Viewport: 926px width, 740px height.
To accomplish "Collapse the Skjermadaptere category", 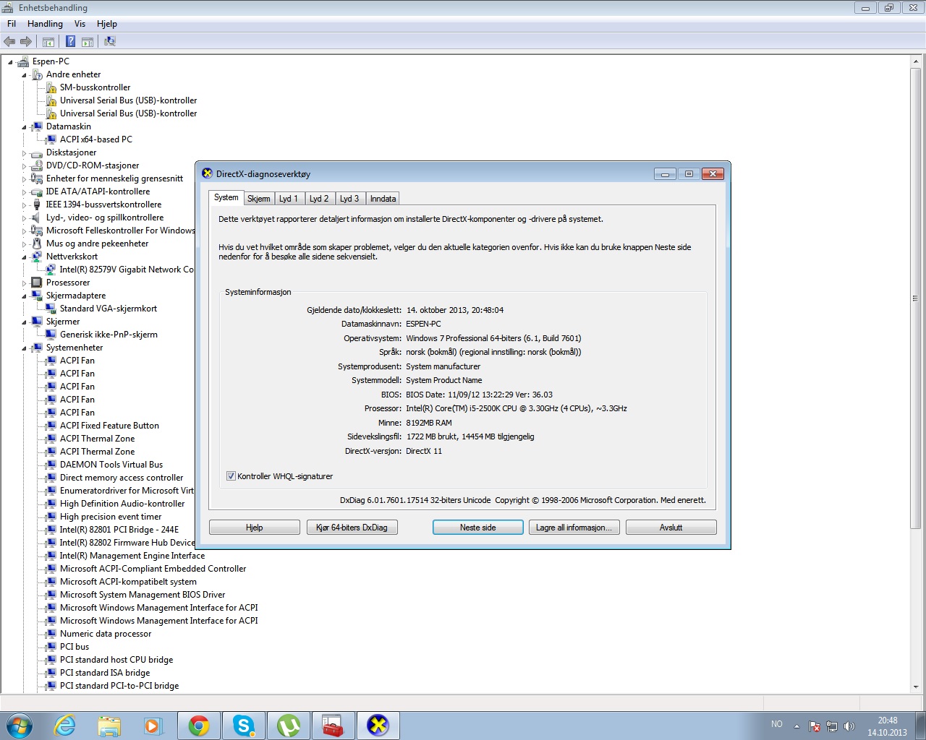I will (24, 296).
